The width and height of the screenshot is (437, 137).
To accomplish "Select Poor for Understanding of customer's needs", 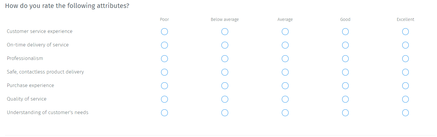I will pos(165,113).
